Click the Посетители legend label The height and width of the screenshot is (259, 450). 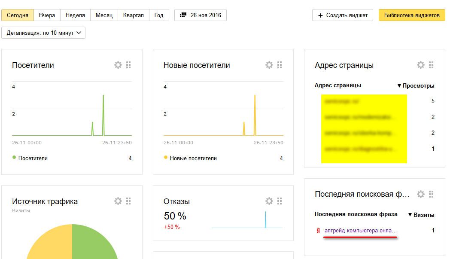coord(33,158)
